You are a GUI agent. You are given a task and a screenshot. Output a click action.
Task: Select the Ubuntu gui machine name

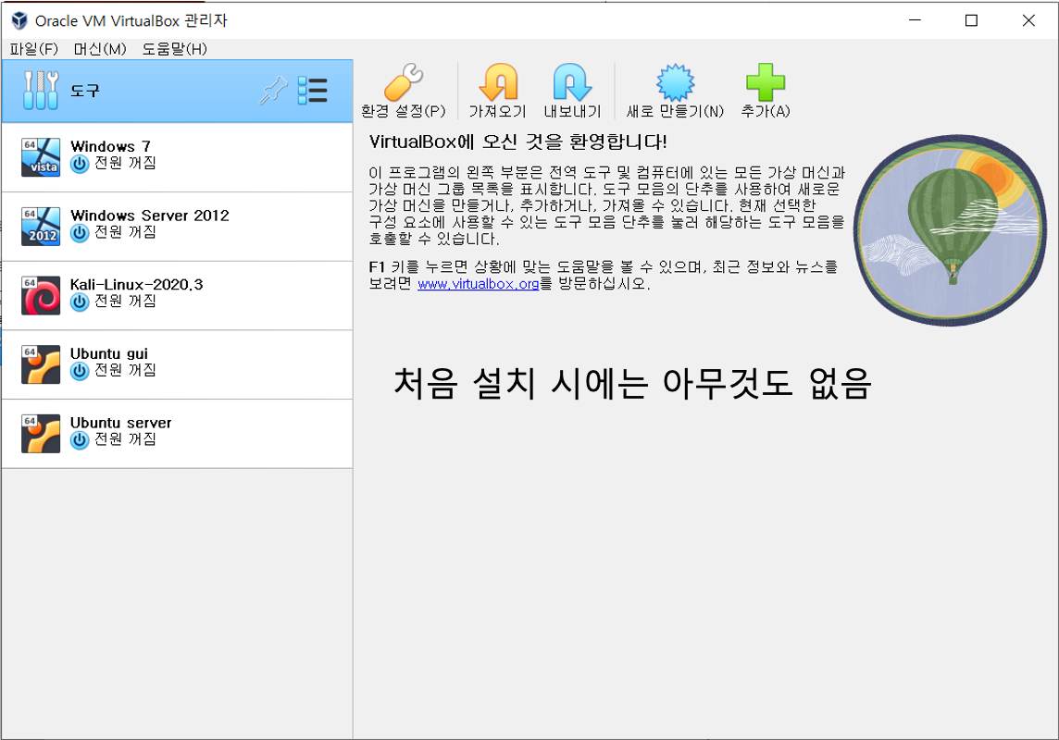point(108,353)
